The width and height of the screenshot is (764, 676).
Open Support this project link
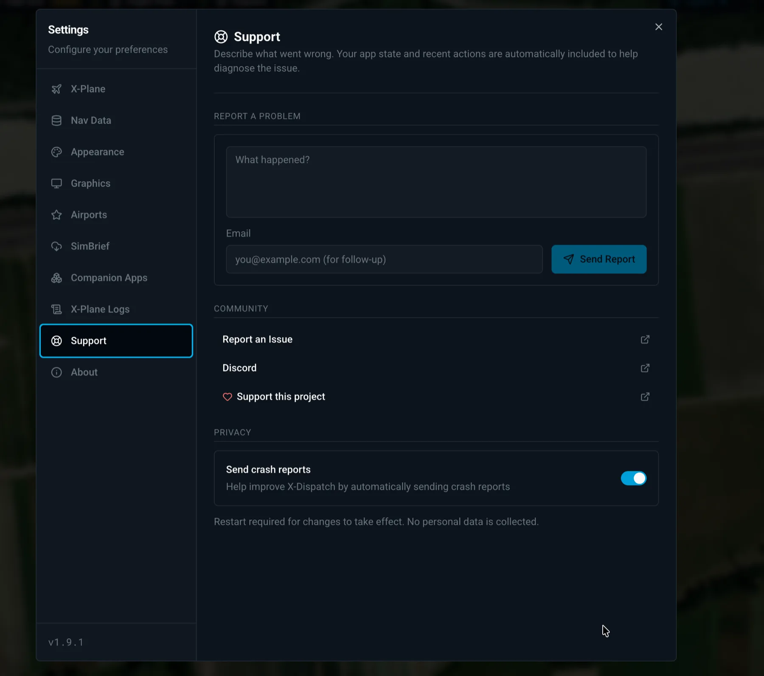click(436, 397)
